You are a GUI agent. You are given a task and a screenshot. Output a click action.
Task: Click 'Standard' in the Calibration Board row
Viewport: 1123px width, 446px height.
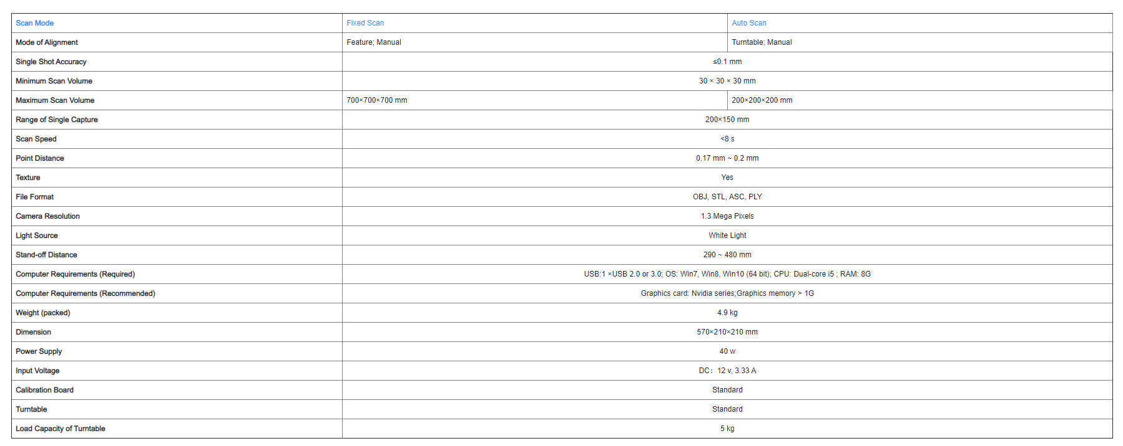pyautogui.click(x=727, y=390)
